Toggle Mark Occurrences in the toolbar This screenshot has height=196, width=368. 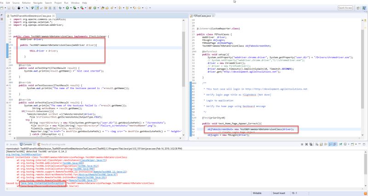(x=37, y=8)
